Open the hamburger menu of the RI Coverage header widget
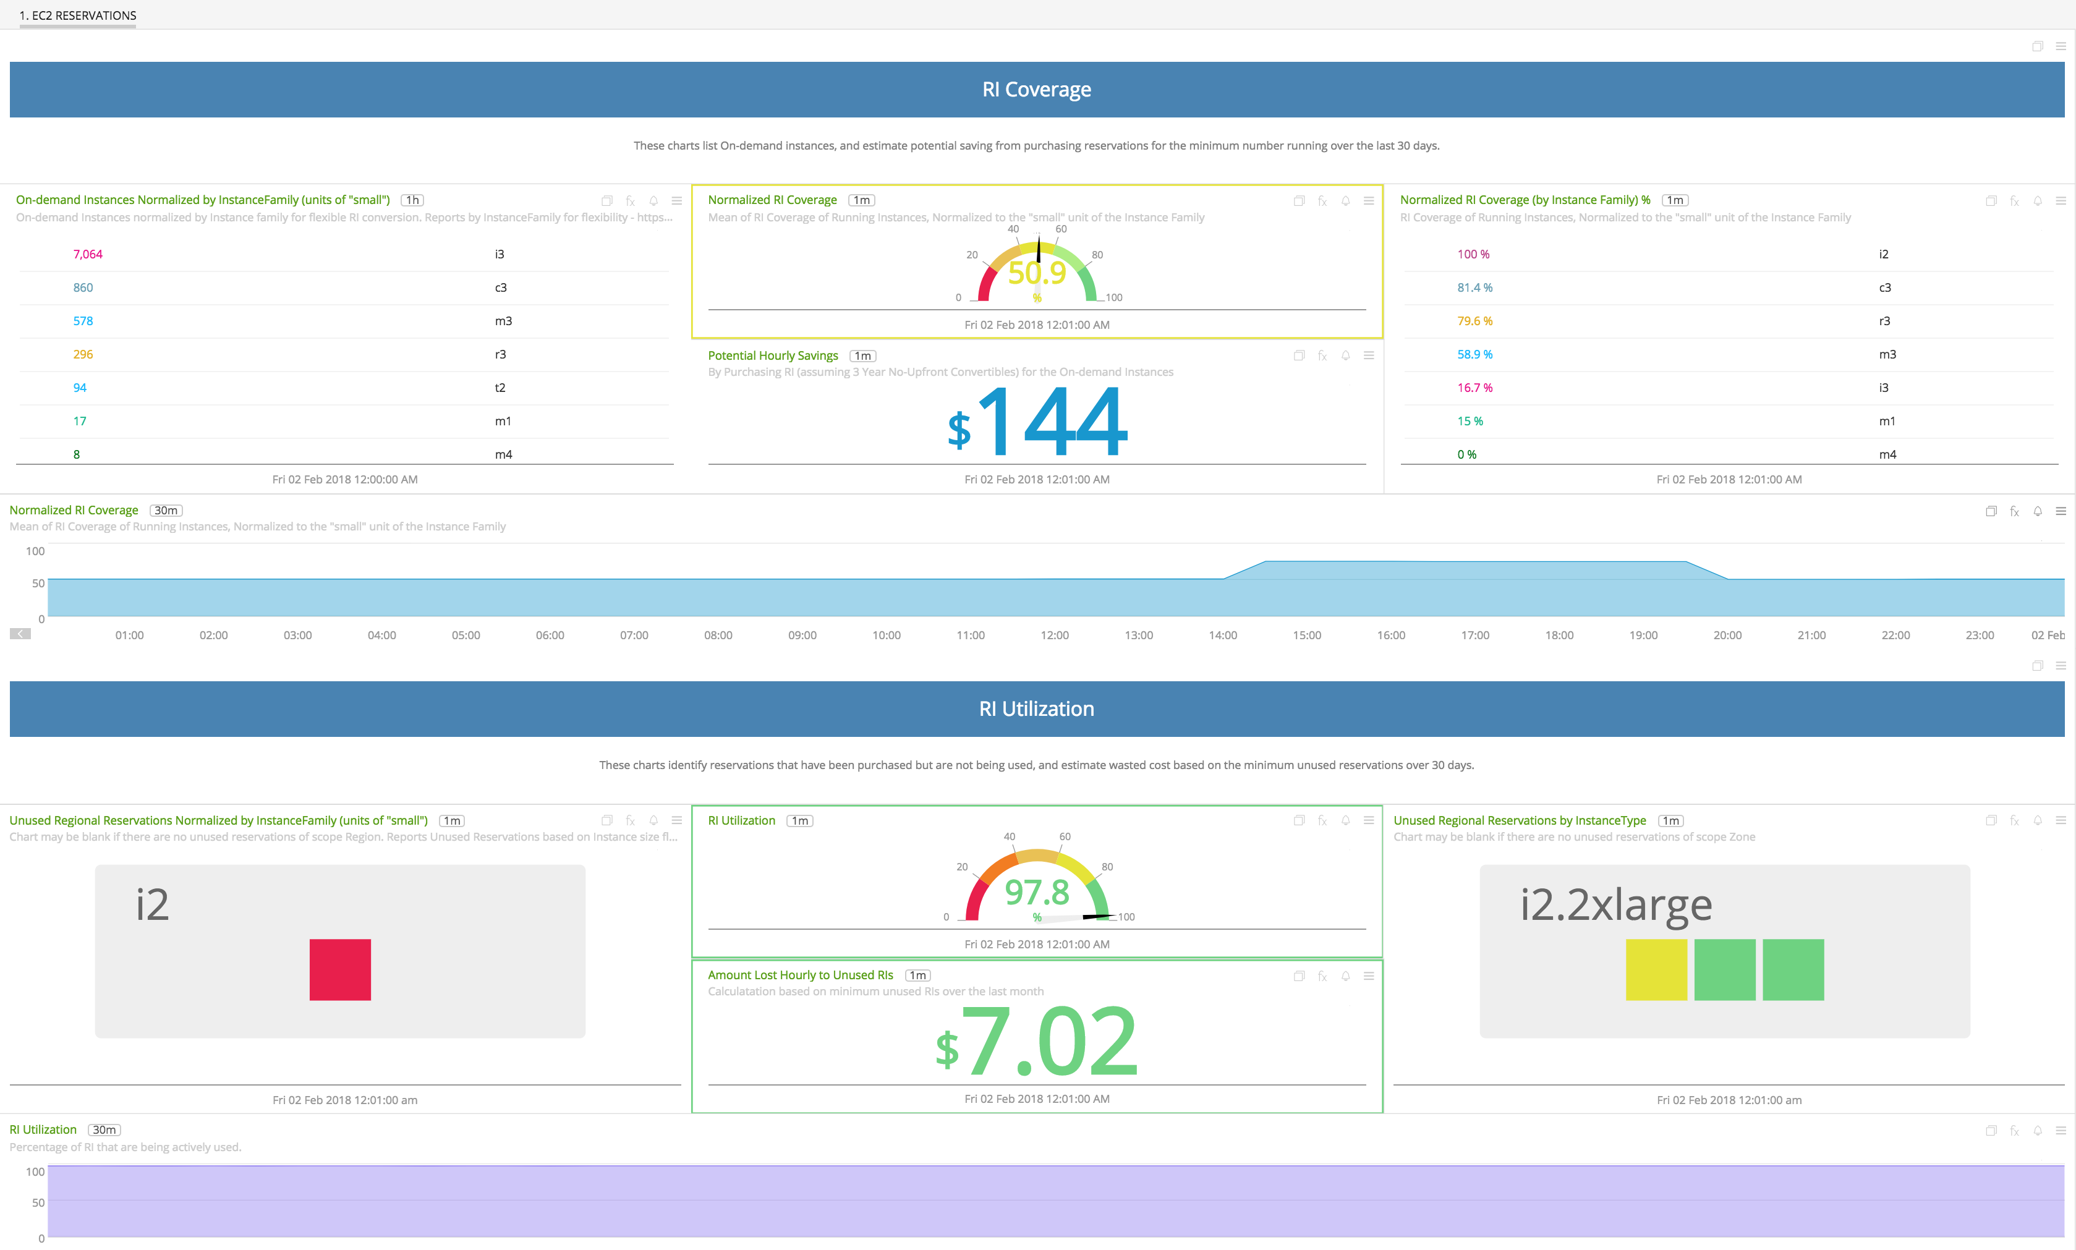 click(x=2061, y=46)
